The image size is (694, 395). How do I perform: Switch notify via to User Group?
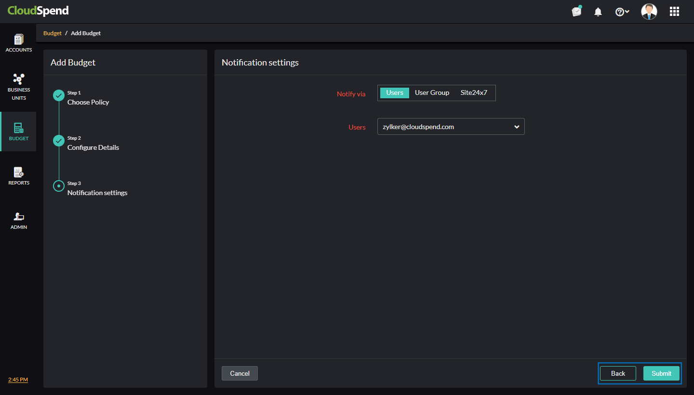tap(432, 93)
